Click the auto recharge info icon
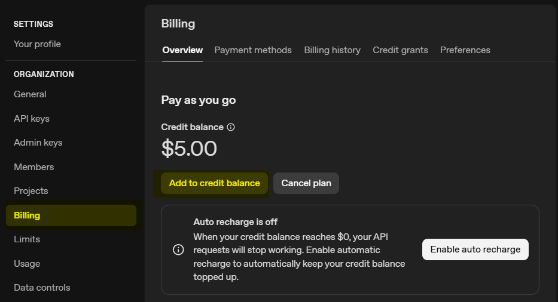This screenshot has width=558, height=302. coord(178,249)
